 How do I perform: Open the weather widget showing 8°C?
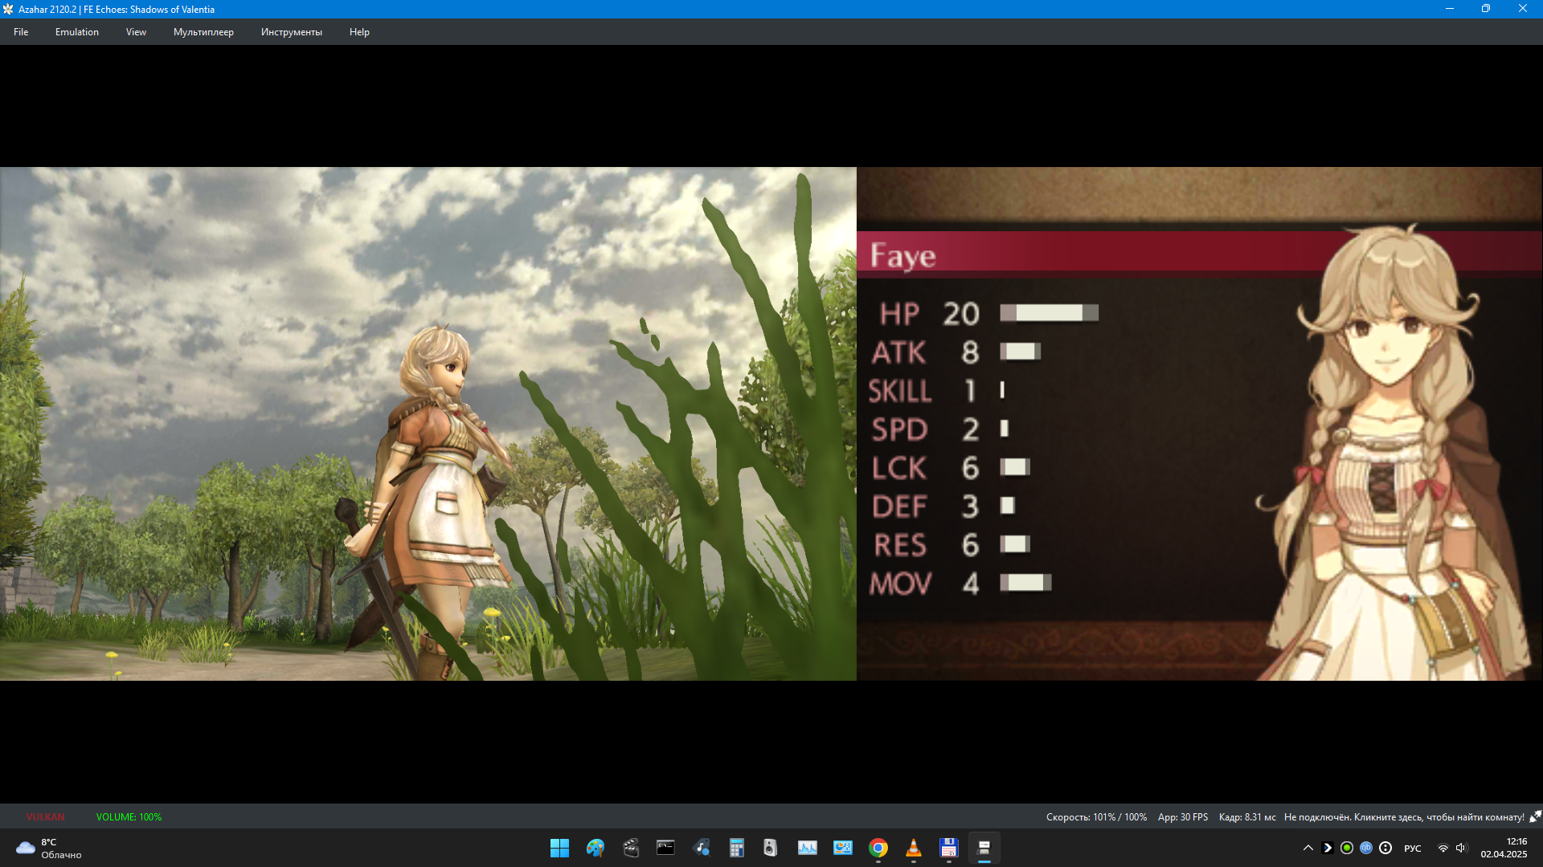50,848
